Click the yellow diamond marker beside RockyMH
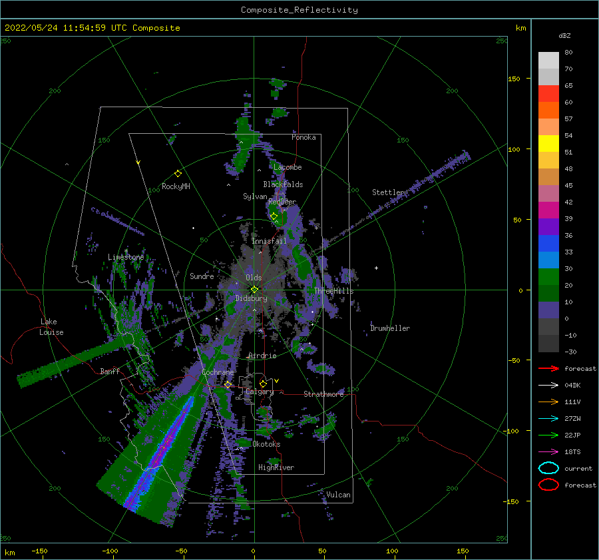 pos(178,174)
